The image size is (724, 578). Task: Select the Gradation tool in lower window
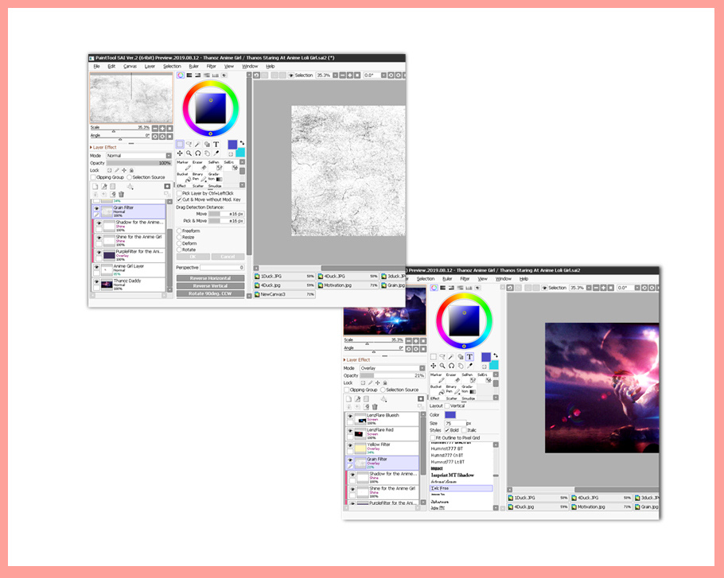pos(469,389)
